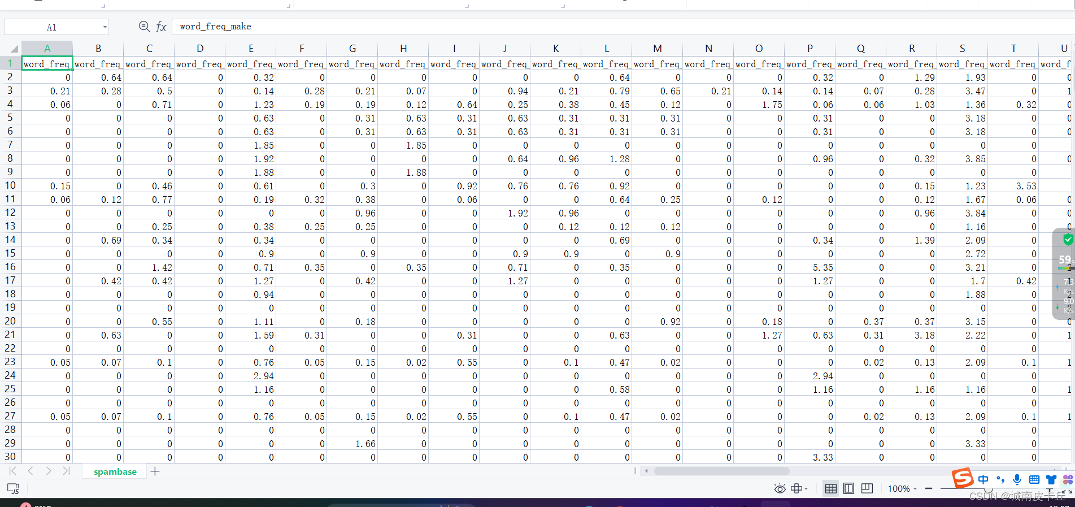The width and height of the screenshot is (1075, 507).
Task: Click the sheet tab split handle
Action: [x=635, y=471]
